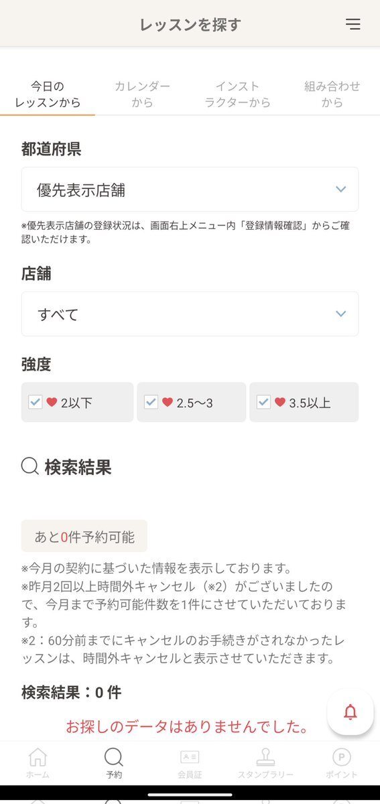This screenshot has width=380, height=804.
Task: Tap the 予約 magnifier icon
Action: click(114, 757)
